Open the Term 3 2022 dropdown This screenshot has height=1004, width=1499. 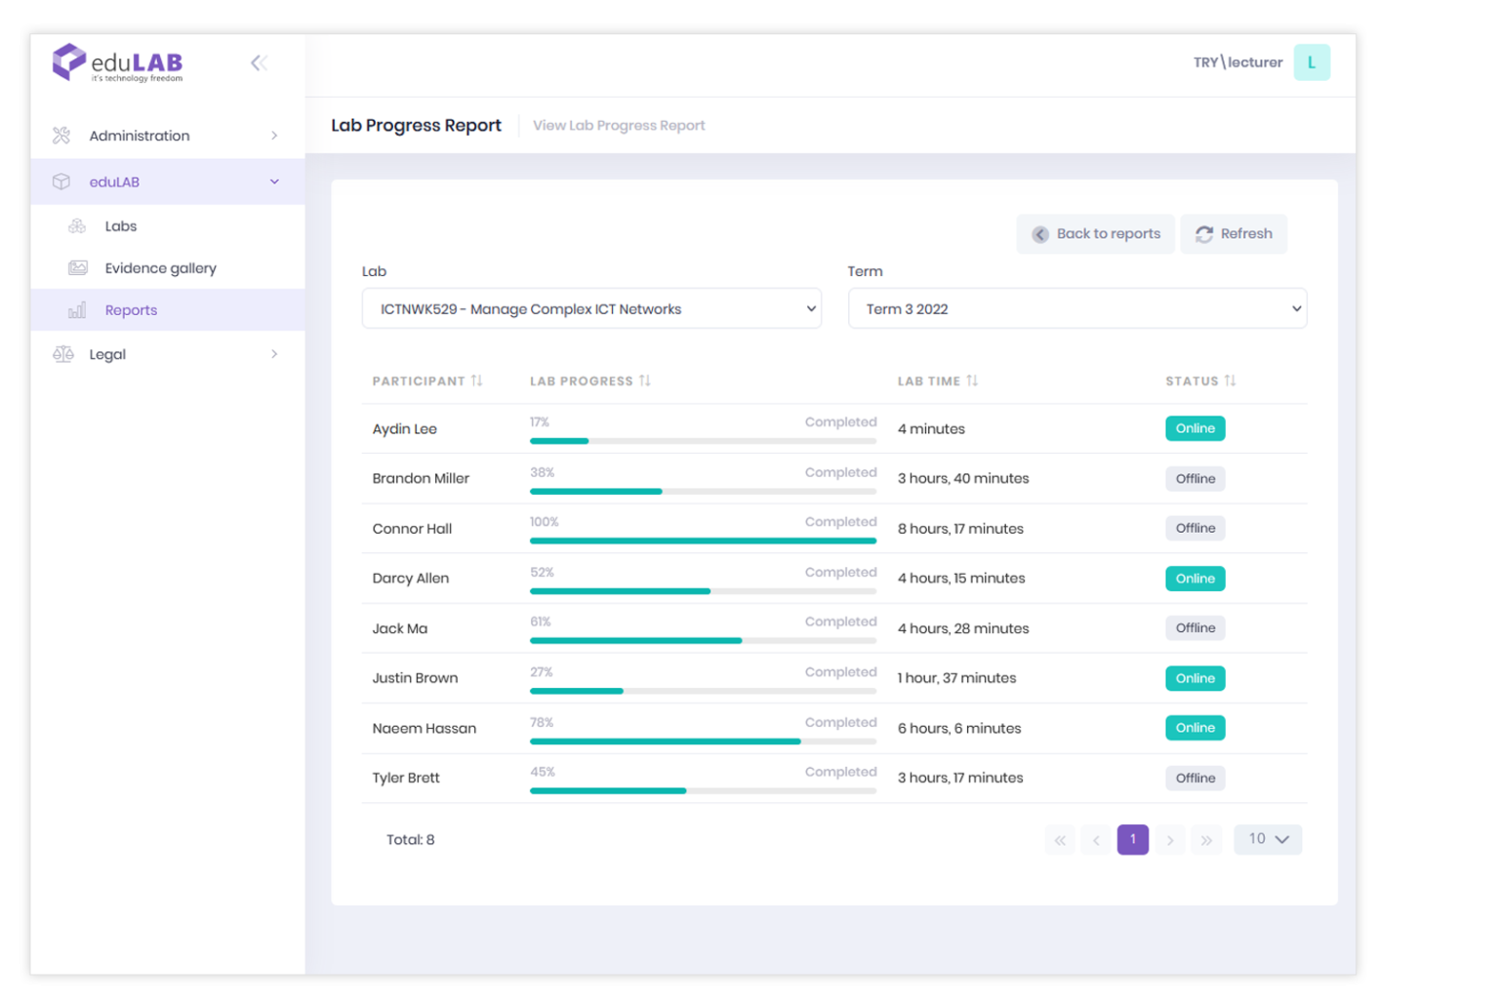tap(1076, 309)
